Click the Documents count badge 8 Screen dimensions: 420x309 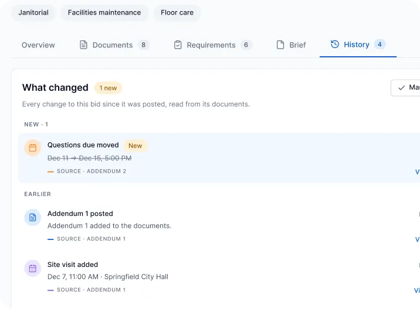click(x=144, y=45)
